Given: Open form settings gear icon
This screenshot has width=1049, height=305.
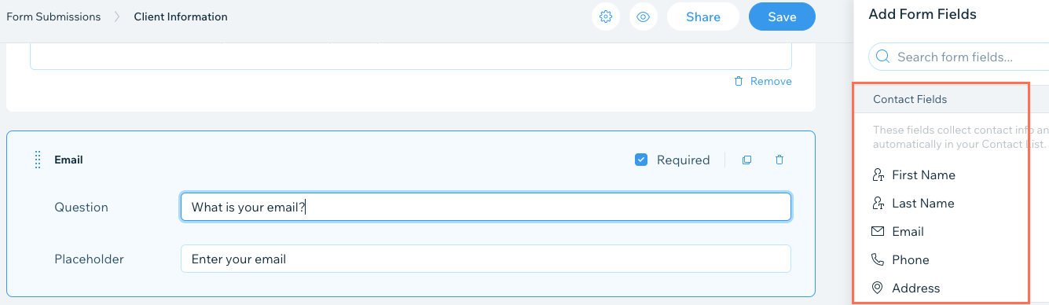Looking at the screenshot, I should (x=605, y=17).
